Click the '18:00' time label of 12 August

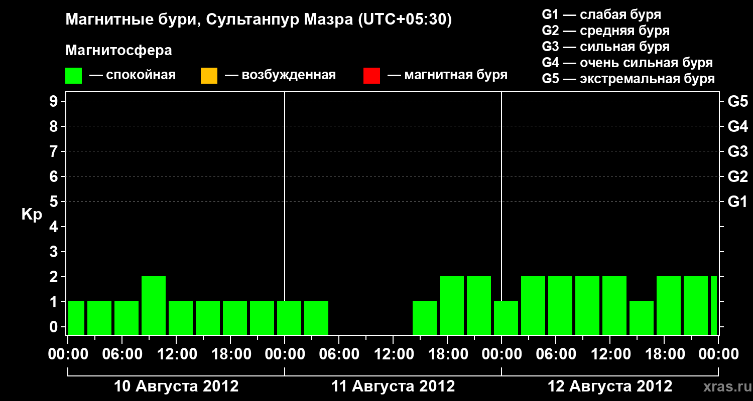(664, 354)
